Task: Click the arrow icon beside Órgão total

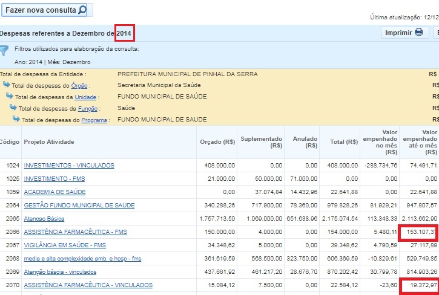Action: pyautogui.click(x=7, y=85)
